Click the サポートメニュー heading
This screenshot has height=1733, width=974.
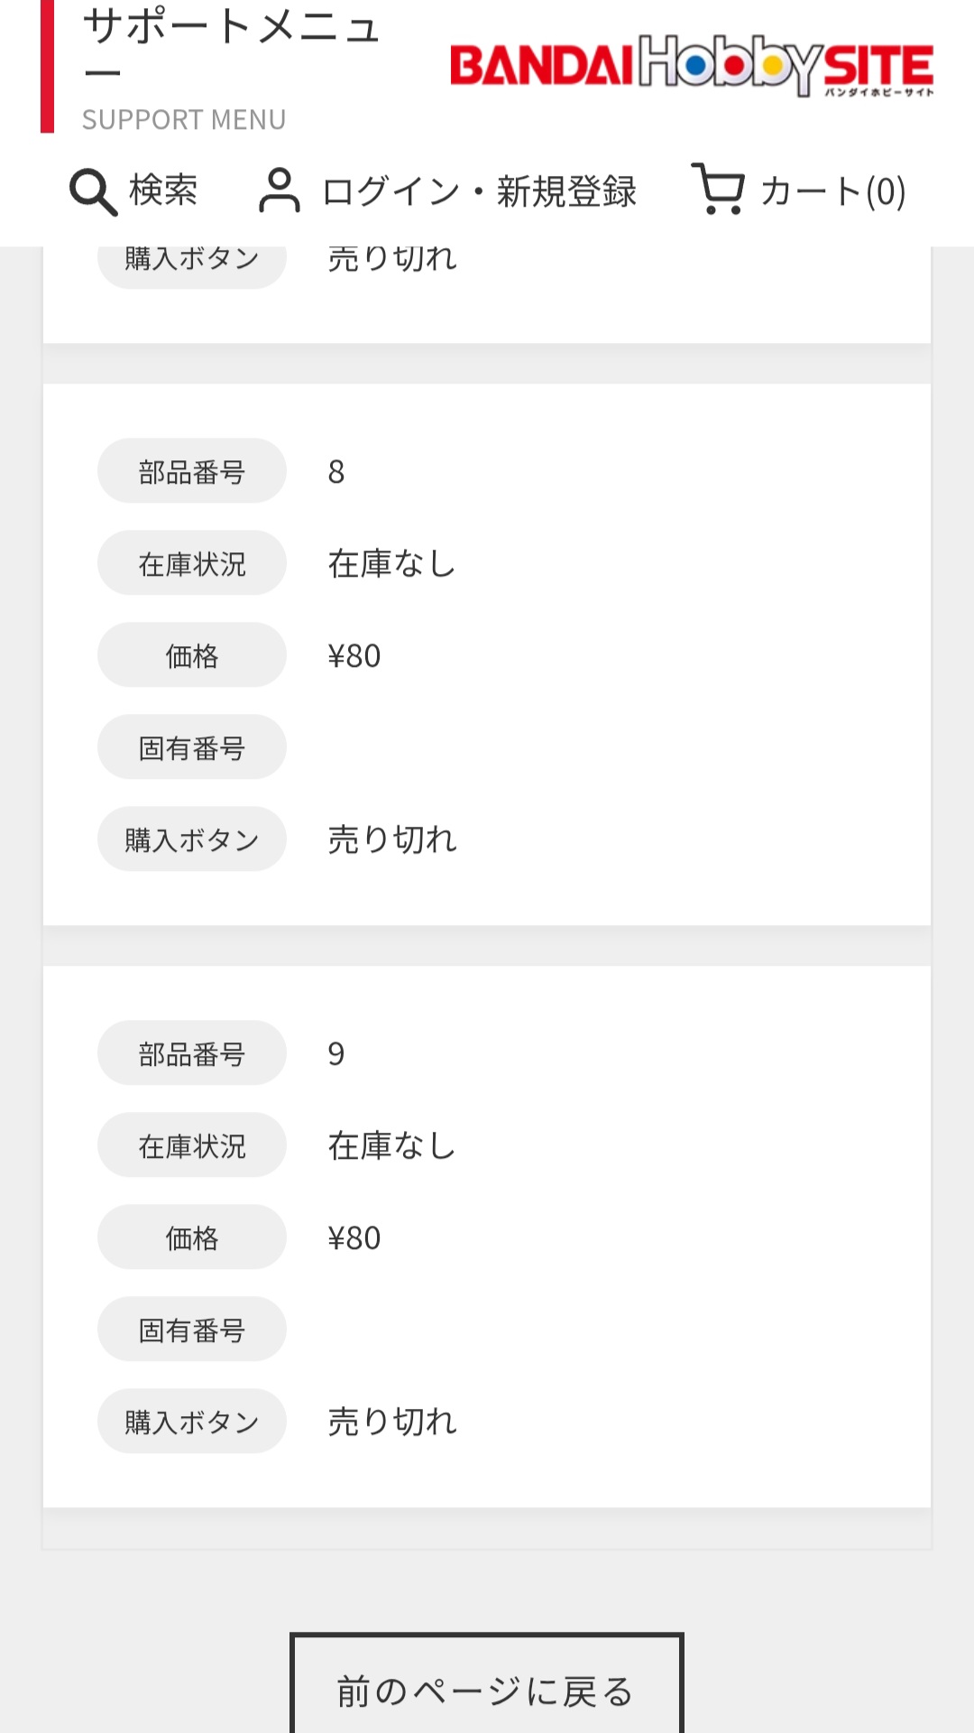tap(231, 47)
